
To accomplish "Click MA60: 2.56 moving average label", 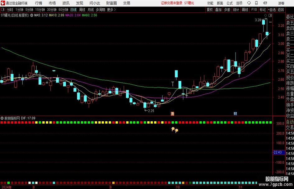I will tap(89, 15).
